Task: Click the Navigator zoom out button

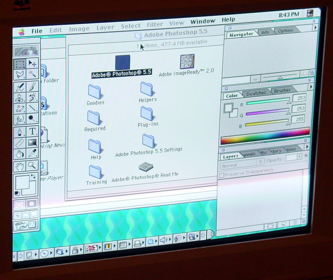Action: 256,79
